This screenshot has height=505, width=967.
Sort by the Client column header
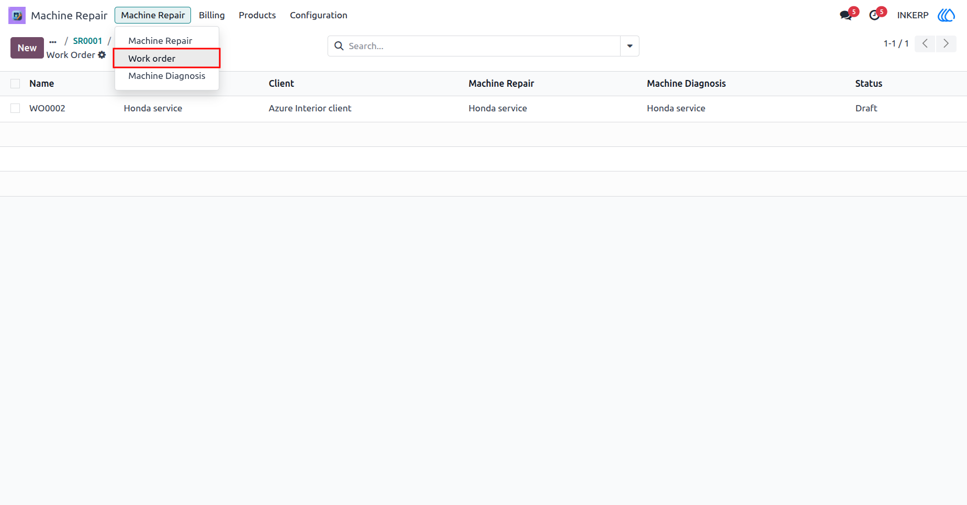click(x=282, y=84)
